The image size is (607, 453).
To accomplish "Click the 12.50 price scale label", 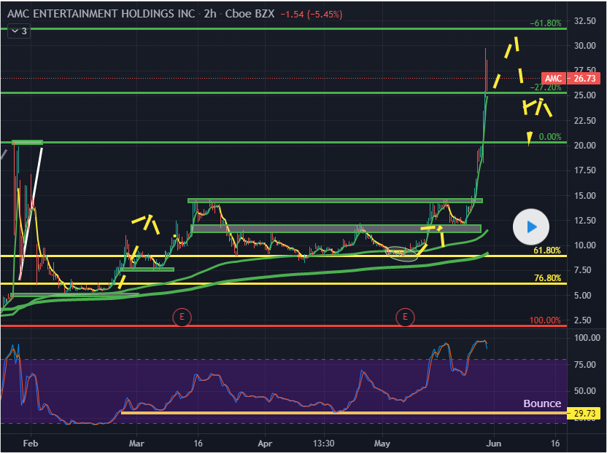I will tap(584, 221).
